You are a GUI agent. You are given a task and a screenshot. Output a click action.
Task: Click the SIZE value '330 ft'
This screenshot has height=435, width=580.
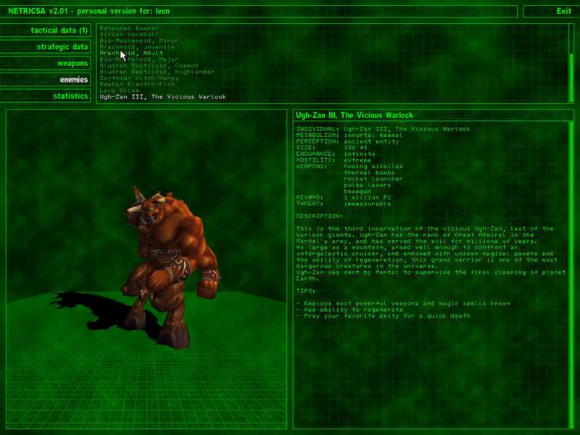point(355,148)
